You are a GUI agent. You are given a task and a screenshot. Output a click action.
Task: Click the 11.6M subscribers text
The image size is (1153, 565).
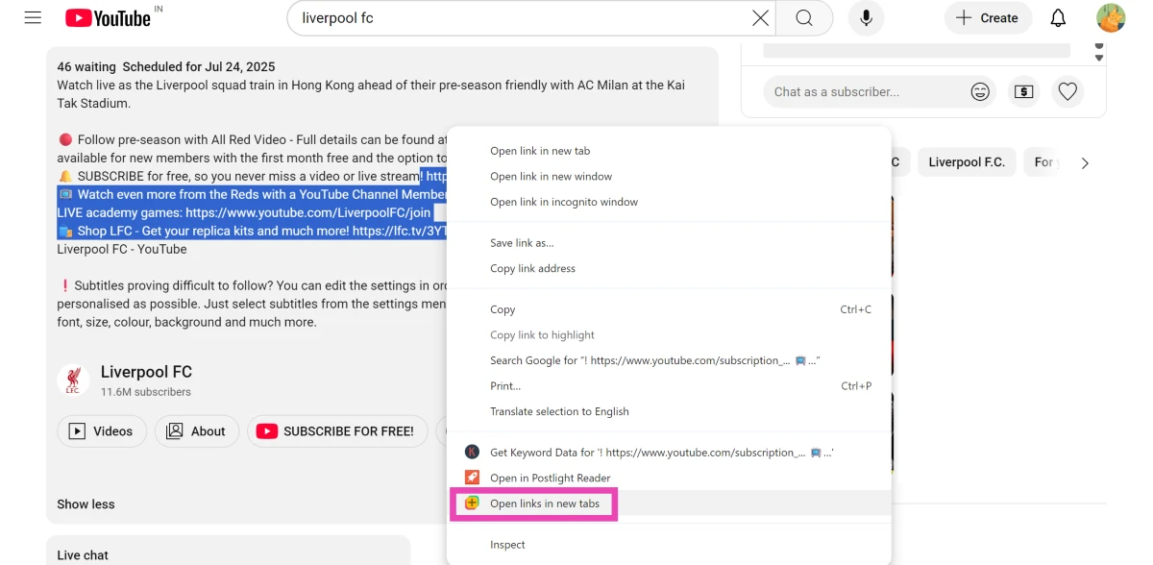146,392
